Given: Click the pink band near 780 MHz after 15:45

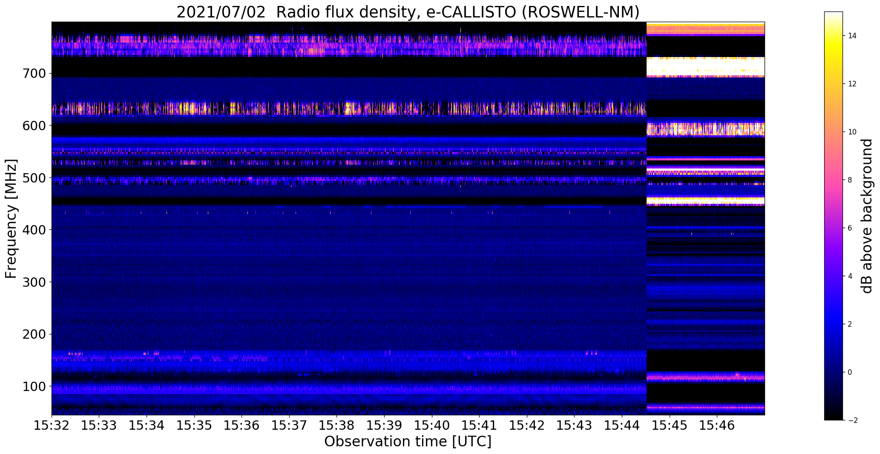Looking at the screenshot, I should tap(706, 29).
